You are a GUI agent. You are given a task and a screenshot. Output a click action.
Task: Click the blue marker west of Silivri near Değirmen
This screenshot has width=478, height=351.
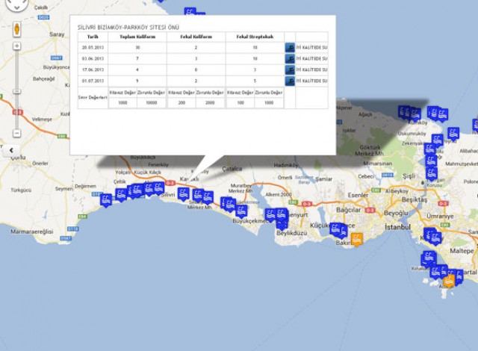(x=106, y=199)
